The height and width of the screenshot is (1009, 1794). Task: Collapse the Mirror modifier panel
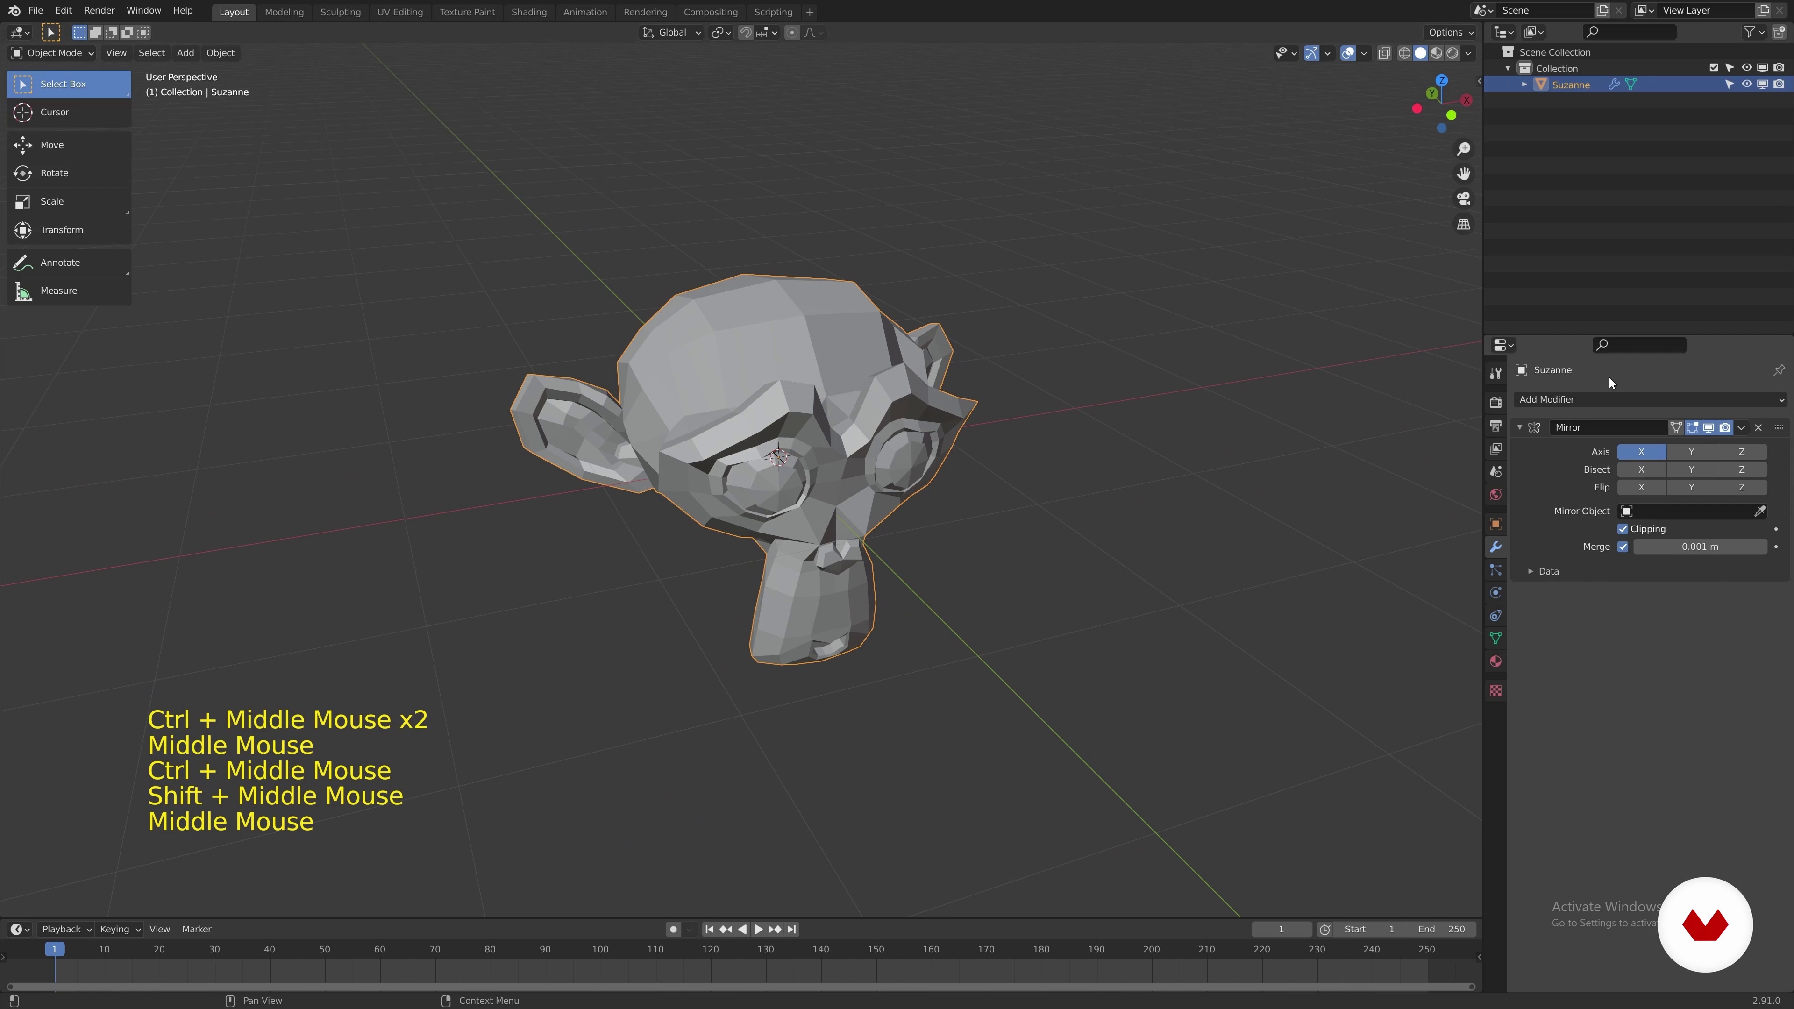tap(1520, 427)
